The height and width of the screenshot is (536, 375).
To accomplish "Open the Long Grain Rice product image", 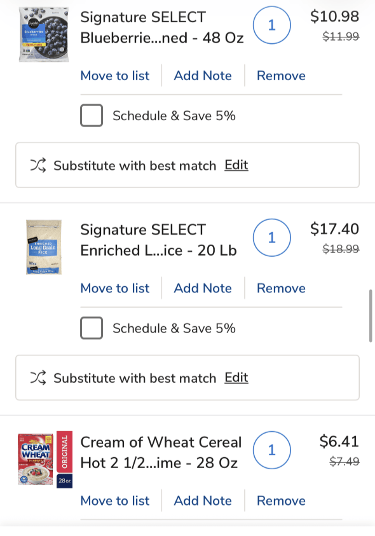I will (44, 247).
